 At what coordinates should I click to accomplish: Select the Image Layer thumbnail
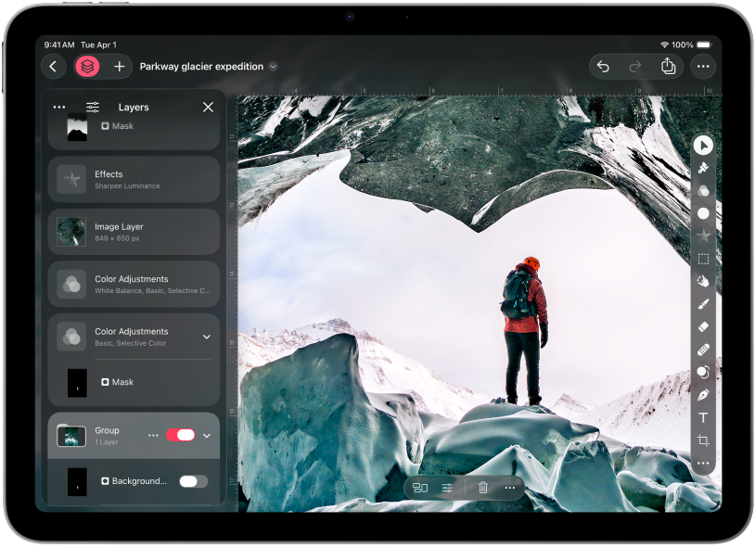71,232
